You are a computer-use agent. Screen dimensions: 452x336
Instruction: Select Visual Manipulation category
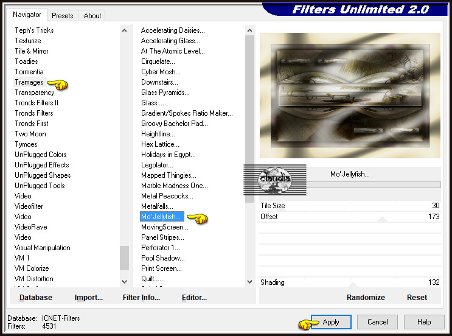coord(43,248)
